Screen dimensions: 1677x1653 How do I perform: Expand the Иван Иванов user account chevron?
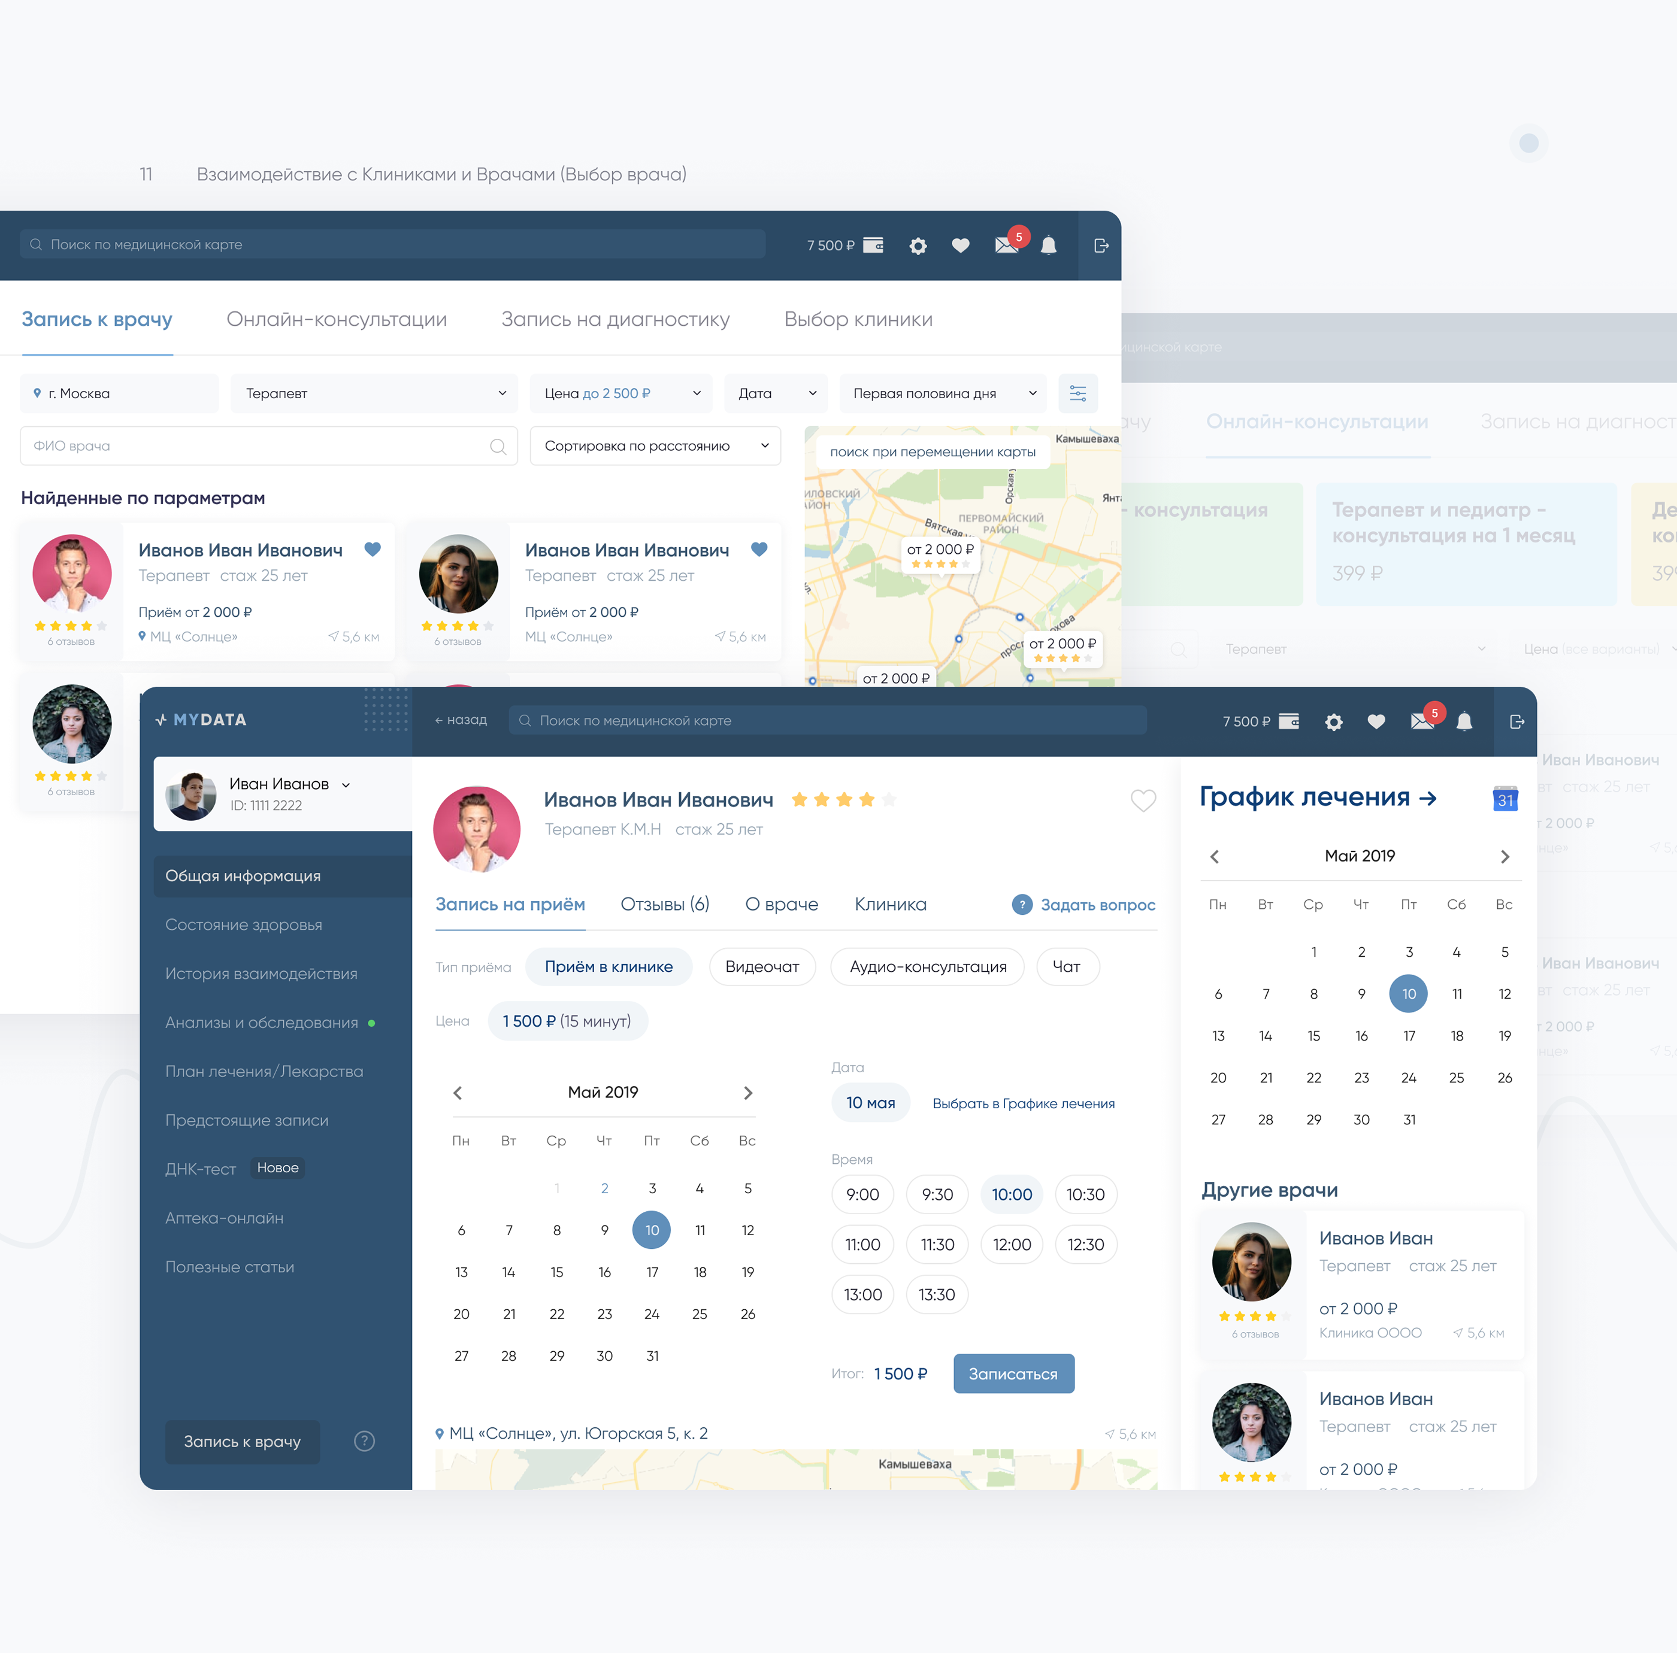pos(346,784)
